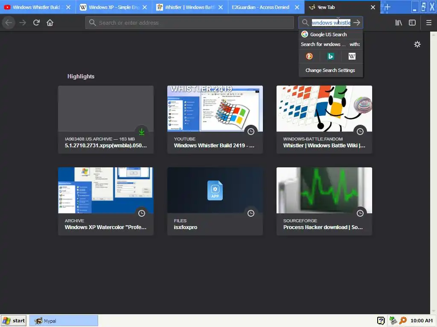Viewport: 437px width, 327px height.
Task: Click the Windows XP Watercolor title text
Action: point(105,227)
